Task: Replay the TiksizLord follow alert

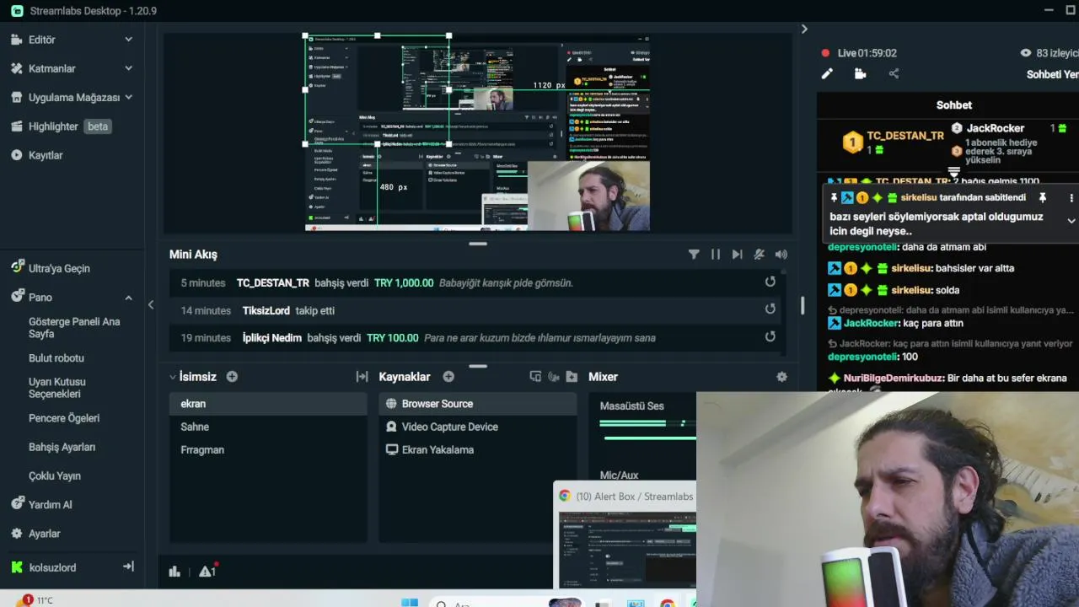Action: tap(770, 309)
